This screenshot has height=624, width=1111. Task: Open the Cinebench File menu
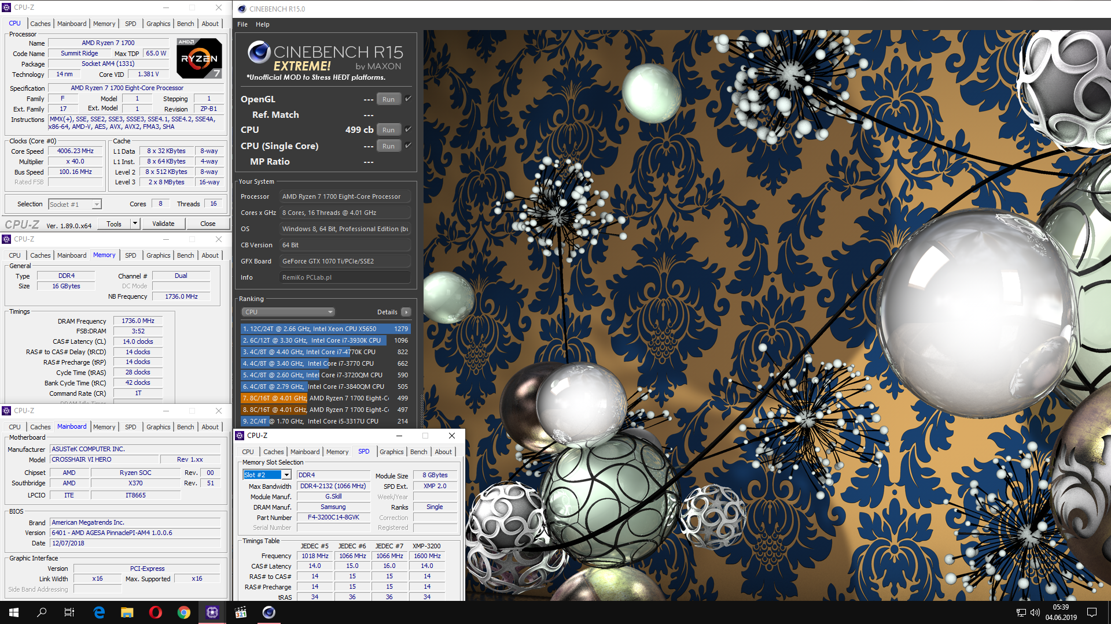pyautogui.click(x=242, y=24)
